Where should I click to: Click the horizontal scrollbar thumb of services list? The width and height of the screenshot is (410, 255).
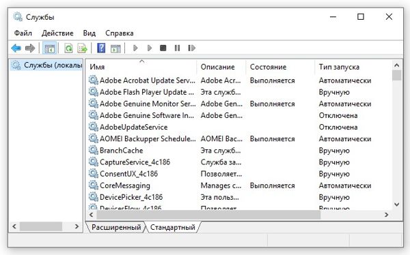pyautogui.click(x=208, y=215)
